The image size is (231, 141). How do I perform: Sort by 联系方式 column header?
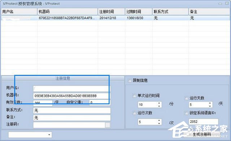170,12
